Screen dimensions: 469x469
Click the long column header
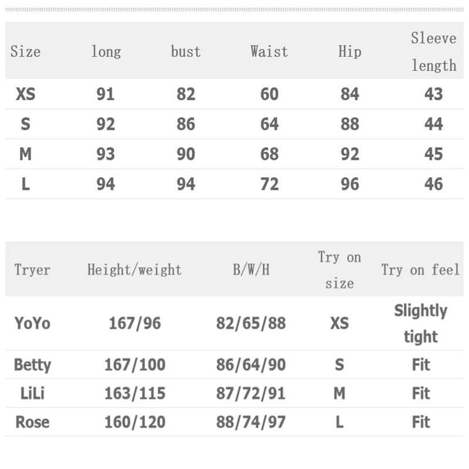coord(106,52)
